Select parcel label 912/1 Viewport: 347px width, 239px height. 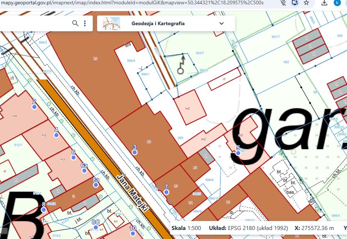click(x=18, y=145)
